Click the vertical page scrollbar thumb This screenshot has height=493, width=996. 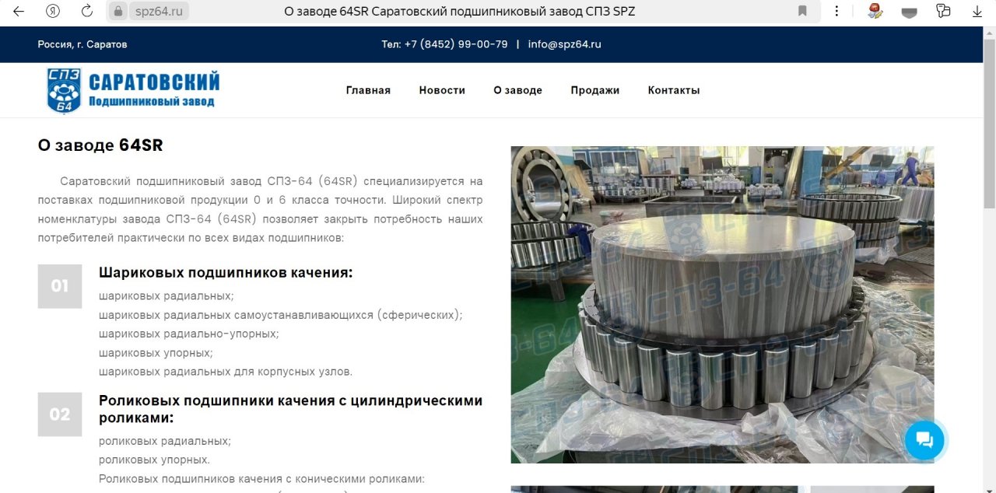click(x=989, y=124)
